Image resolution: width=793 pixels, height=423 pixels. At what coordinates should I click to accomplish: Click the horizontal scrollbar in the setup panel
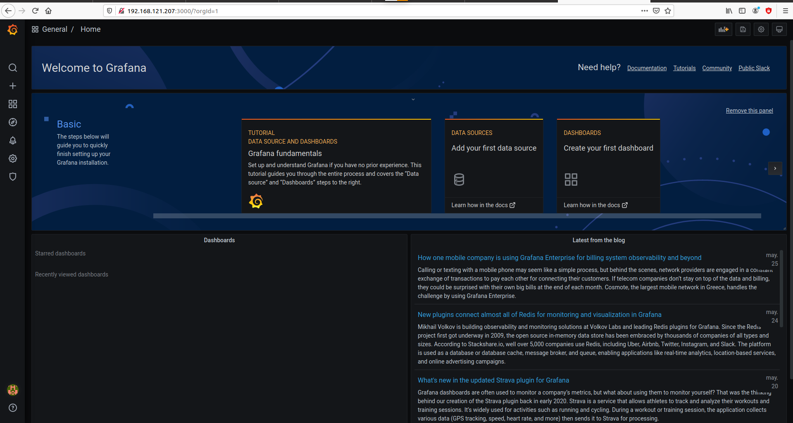(457, 216)
